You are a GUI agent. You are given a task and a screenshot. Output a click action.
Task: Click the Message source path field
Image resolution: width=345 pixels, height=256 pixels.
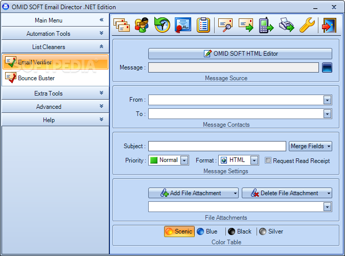[234, 67]
